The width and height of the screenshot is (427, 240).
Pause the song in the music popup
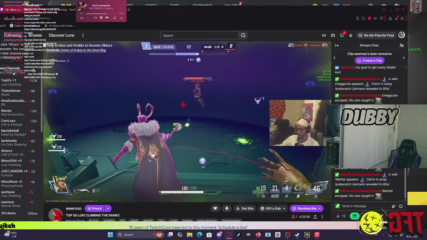(101, 18)
